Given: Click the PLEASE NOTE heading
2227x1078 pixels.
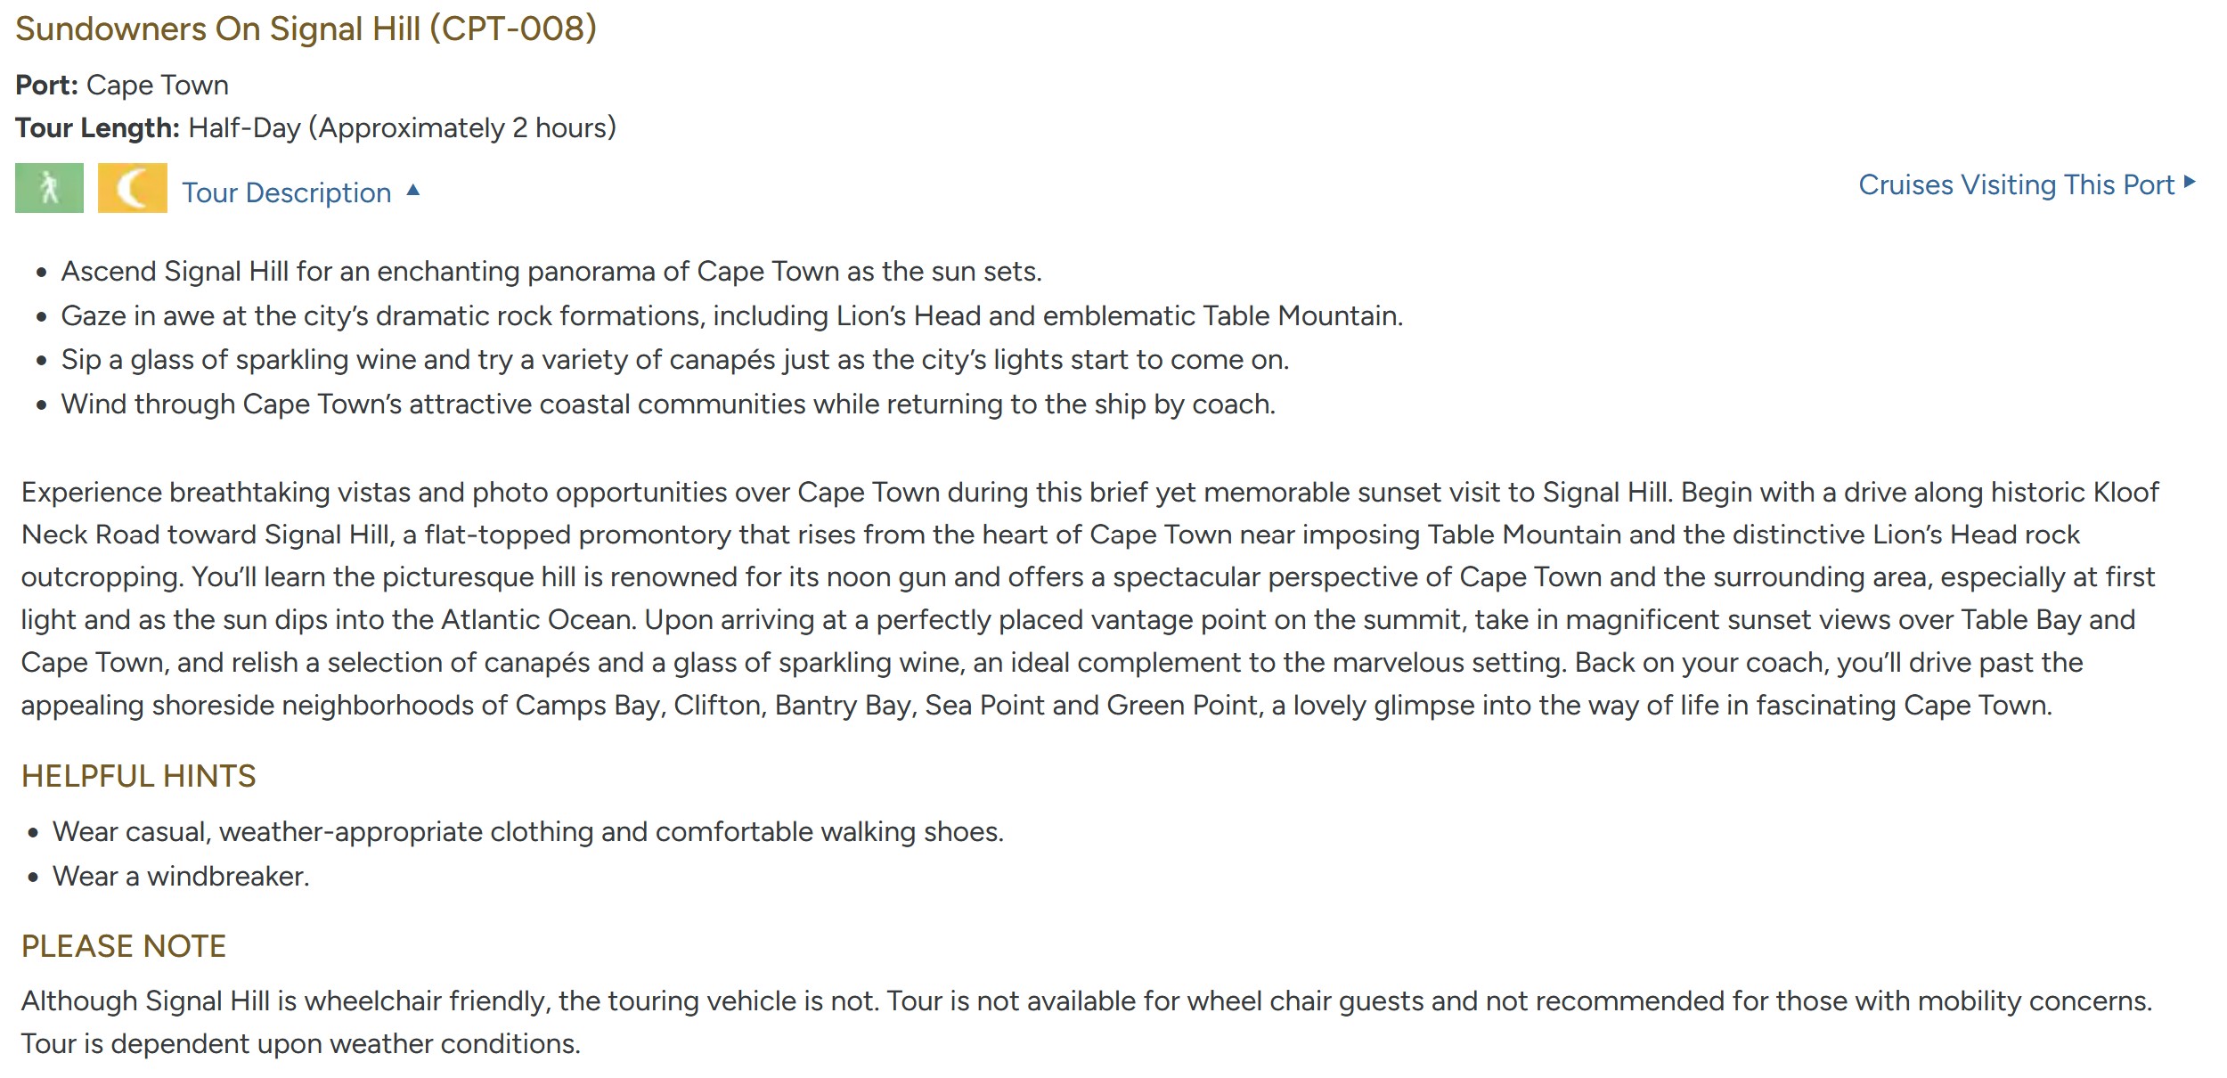Looking at the screenshot, I should (x=124, y=945).
